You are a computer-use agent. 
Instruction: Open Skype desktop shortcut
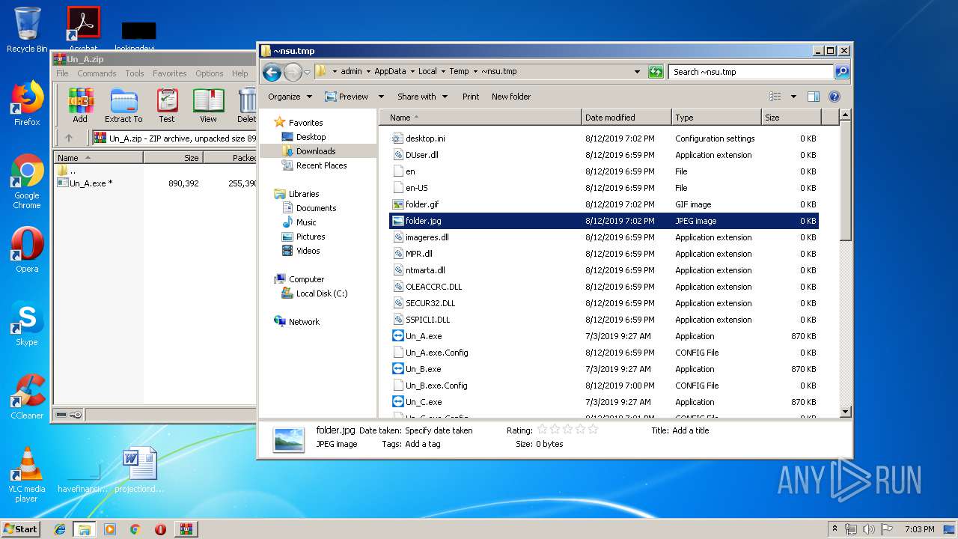27,323
